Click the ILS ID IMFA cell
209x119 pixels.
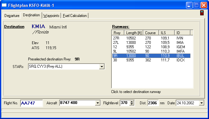[x=180, y=51]
